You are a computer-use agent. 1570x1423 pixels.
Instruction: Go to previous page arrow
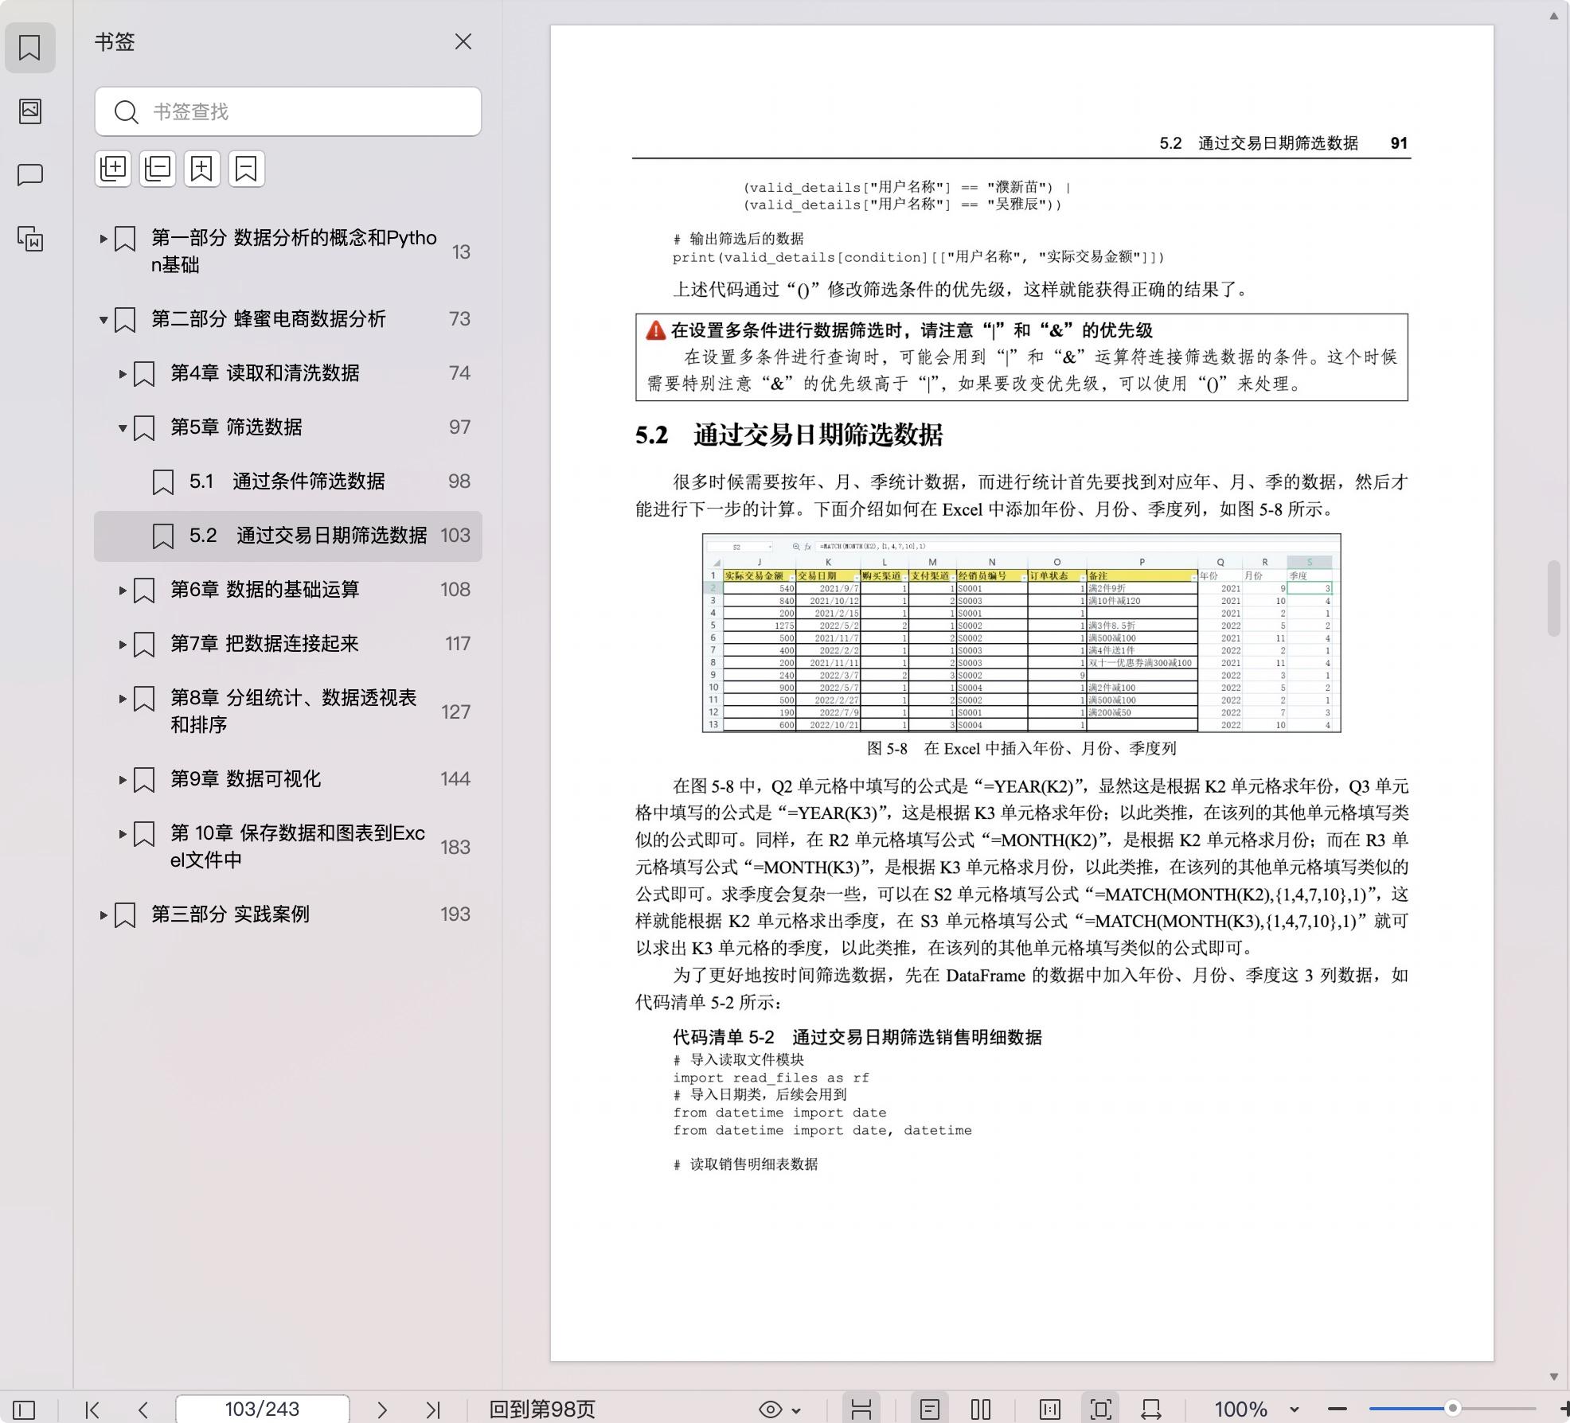point(143,1409)
